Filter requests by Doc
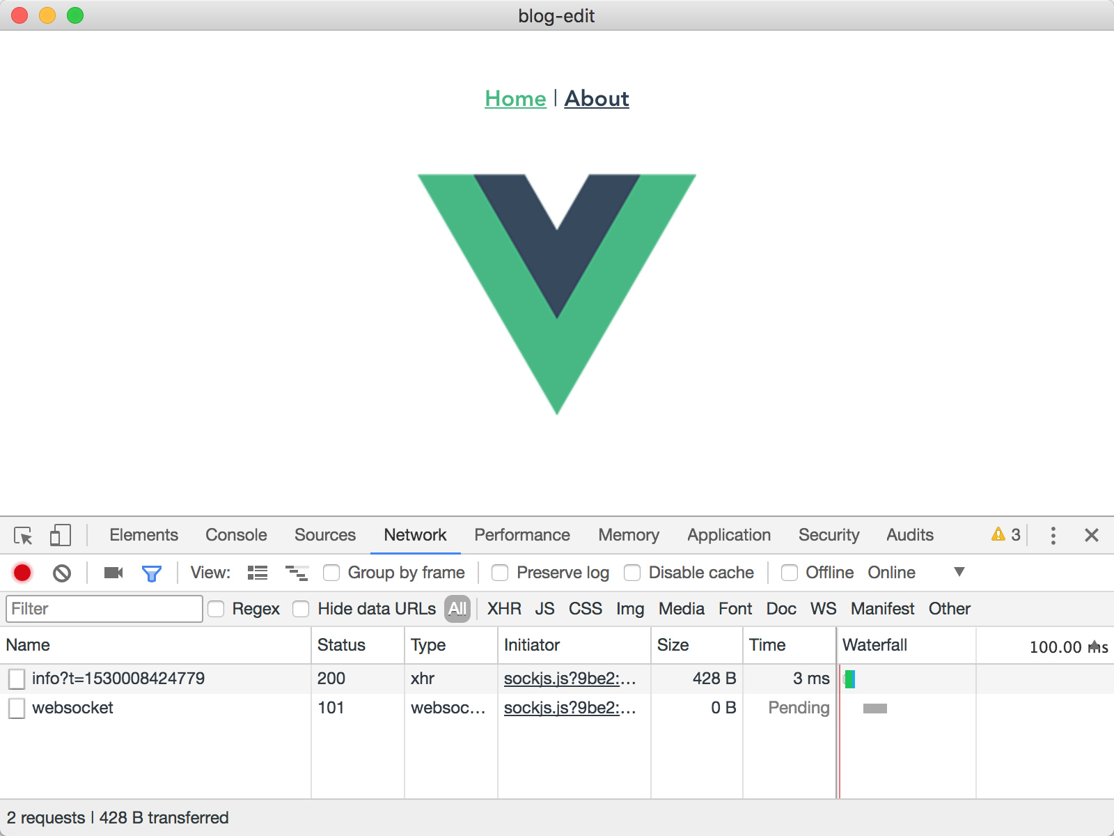Screen dimensions: 1114x836 click(x=781, y=609)
